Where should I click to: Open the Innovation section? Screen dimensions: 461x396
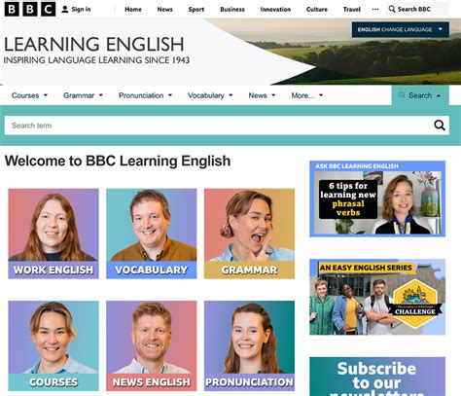[x=275, y=9]
